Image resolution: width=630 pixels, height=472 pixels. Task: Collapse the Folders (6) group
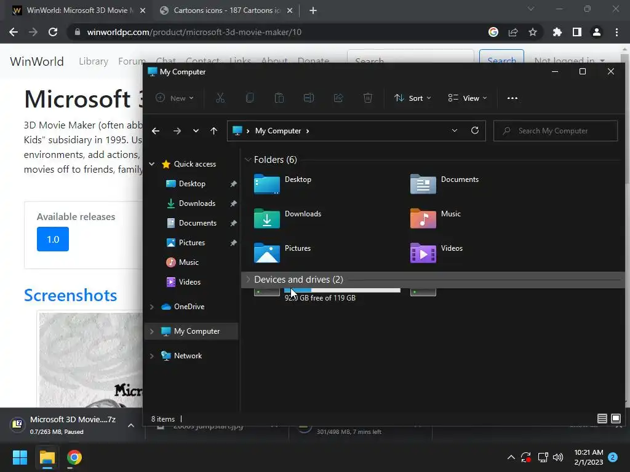coord(248,160)
